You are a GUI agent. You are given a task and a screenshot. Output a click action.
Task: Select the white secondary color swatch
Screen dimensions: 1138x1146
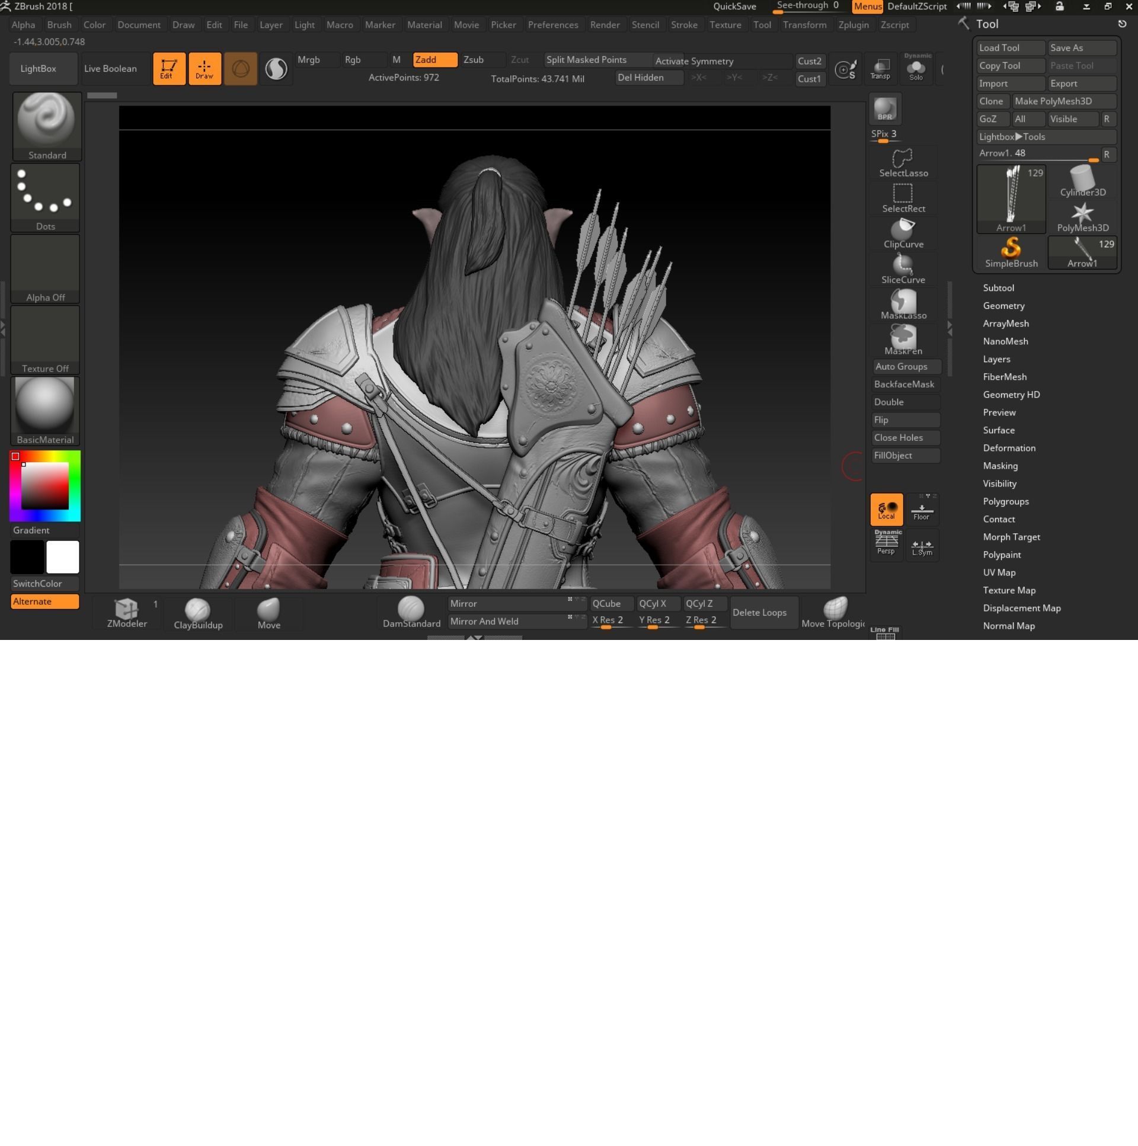click(63, 557)
